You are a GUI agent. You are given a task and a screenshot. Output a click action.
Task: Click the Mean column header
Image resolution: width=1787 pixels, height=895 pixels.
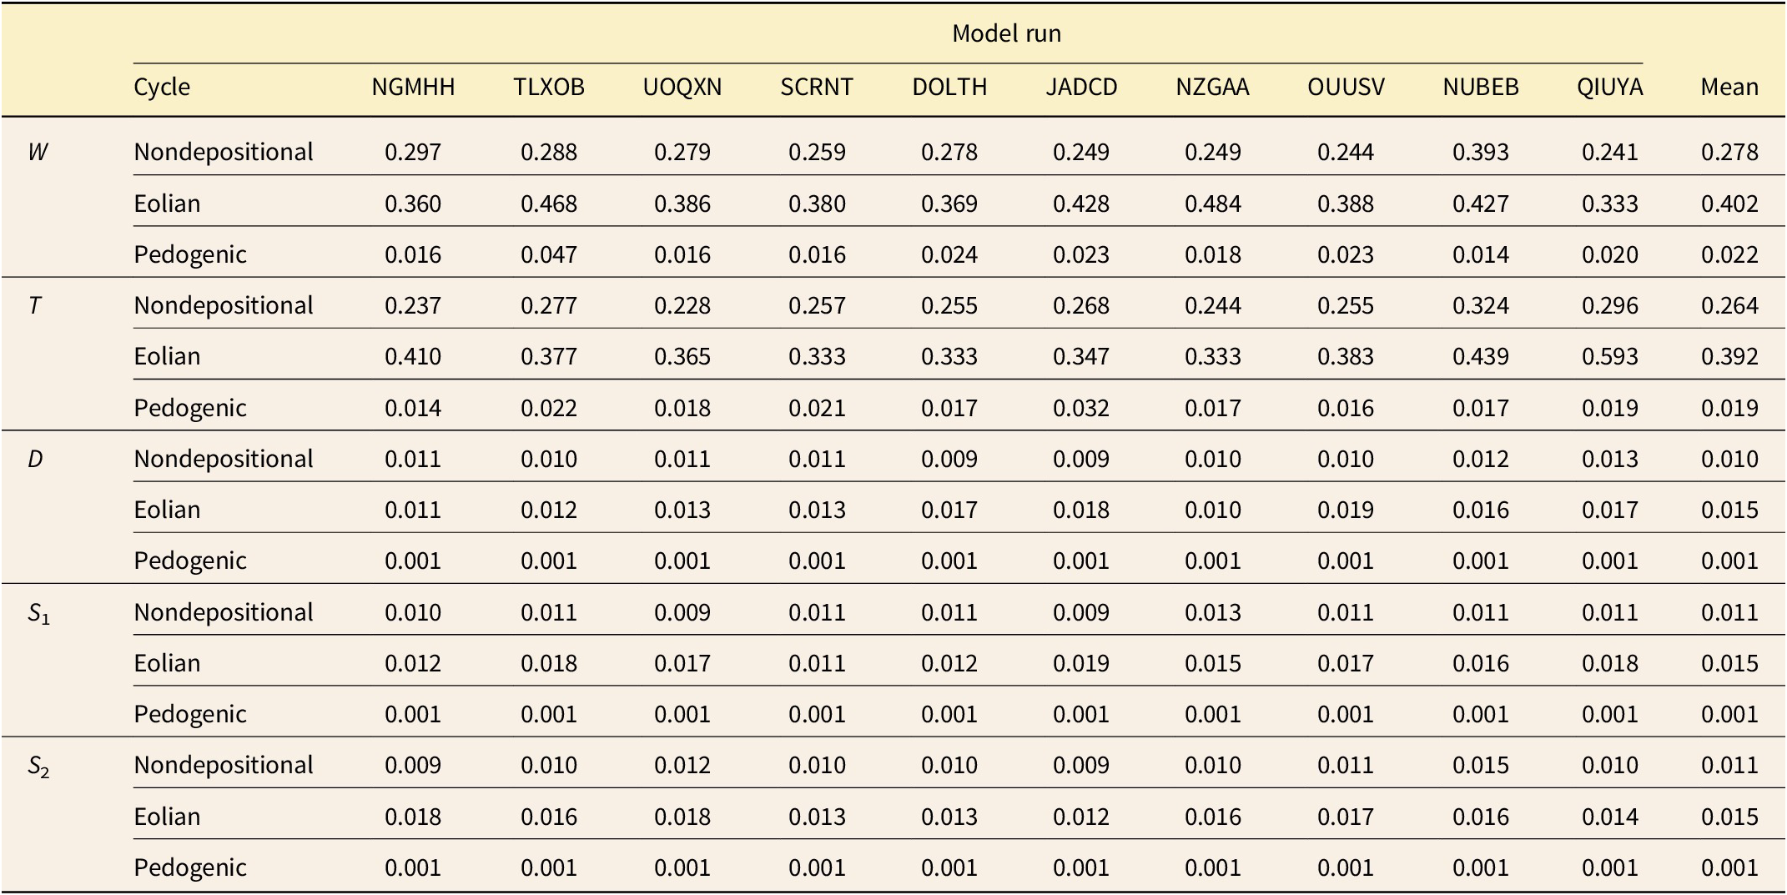(x=1729, y=87)
